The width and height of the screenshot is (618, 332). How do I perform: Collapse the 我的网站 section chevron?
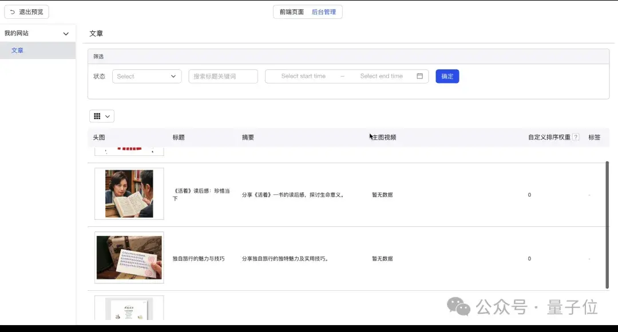pyautogui.click(x=66, y=33)
